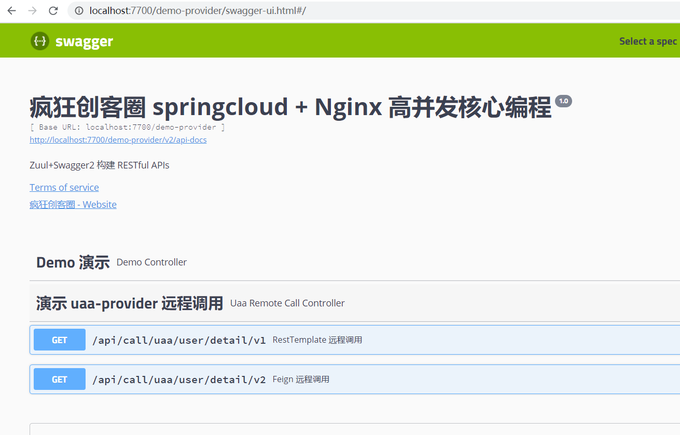Click the 'Demo Controller' description text
The height and width of the screenshot is (435, 680).
click(151, 262)
